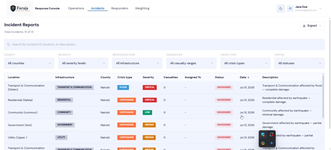This screenshot has height=150, width=331.
Task: Click the Casualties column header
Action: [x=170, y=77]
